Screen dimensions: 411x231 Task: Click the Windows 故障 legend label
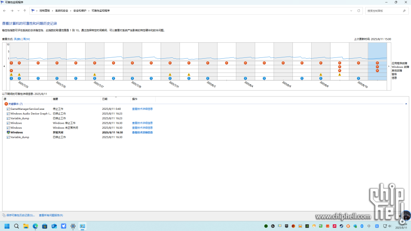coord(400,67)
